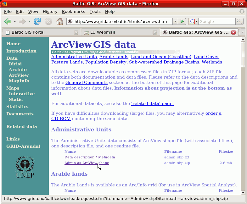This screenshot has height=204, width=247.
Task: Open the 'related data' page link
Action: [152, 104]
